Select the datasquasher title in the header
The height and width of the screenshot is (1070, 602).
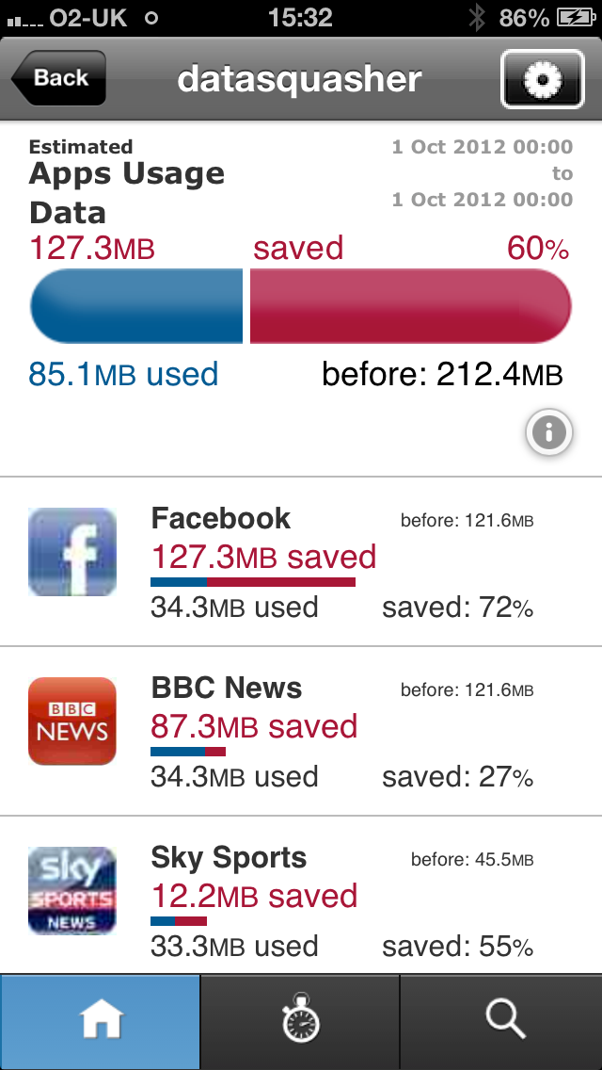coord(301,79)
